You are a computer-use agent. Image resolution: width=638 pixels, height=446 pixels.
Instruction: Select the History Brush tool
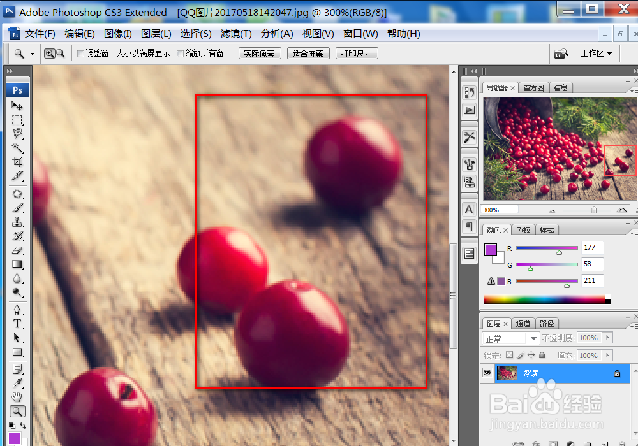coord(17,236)
